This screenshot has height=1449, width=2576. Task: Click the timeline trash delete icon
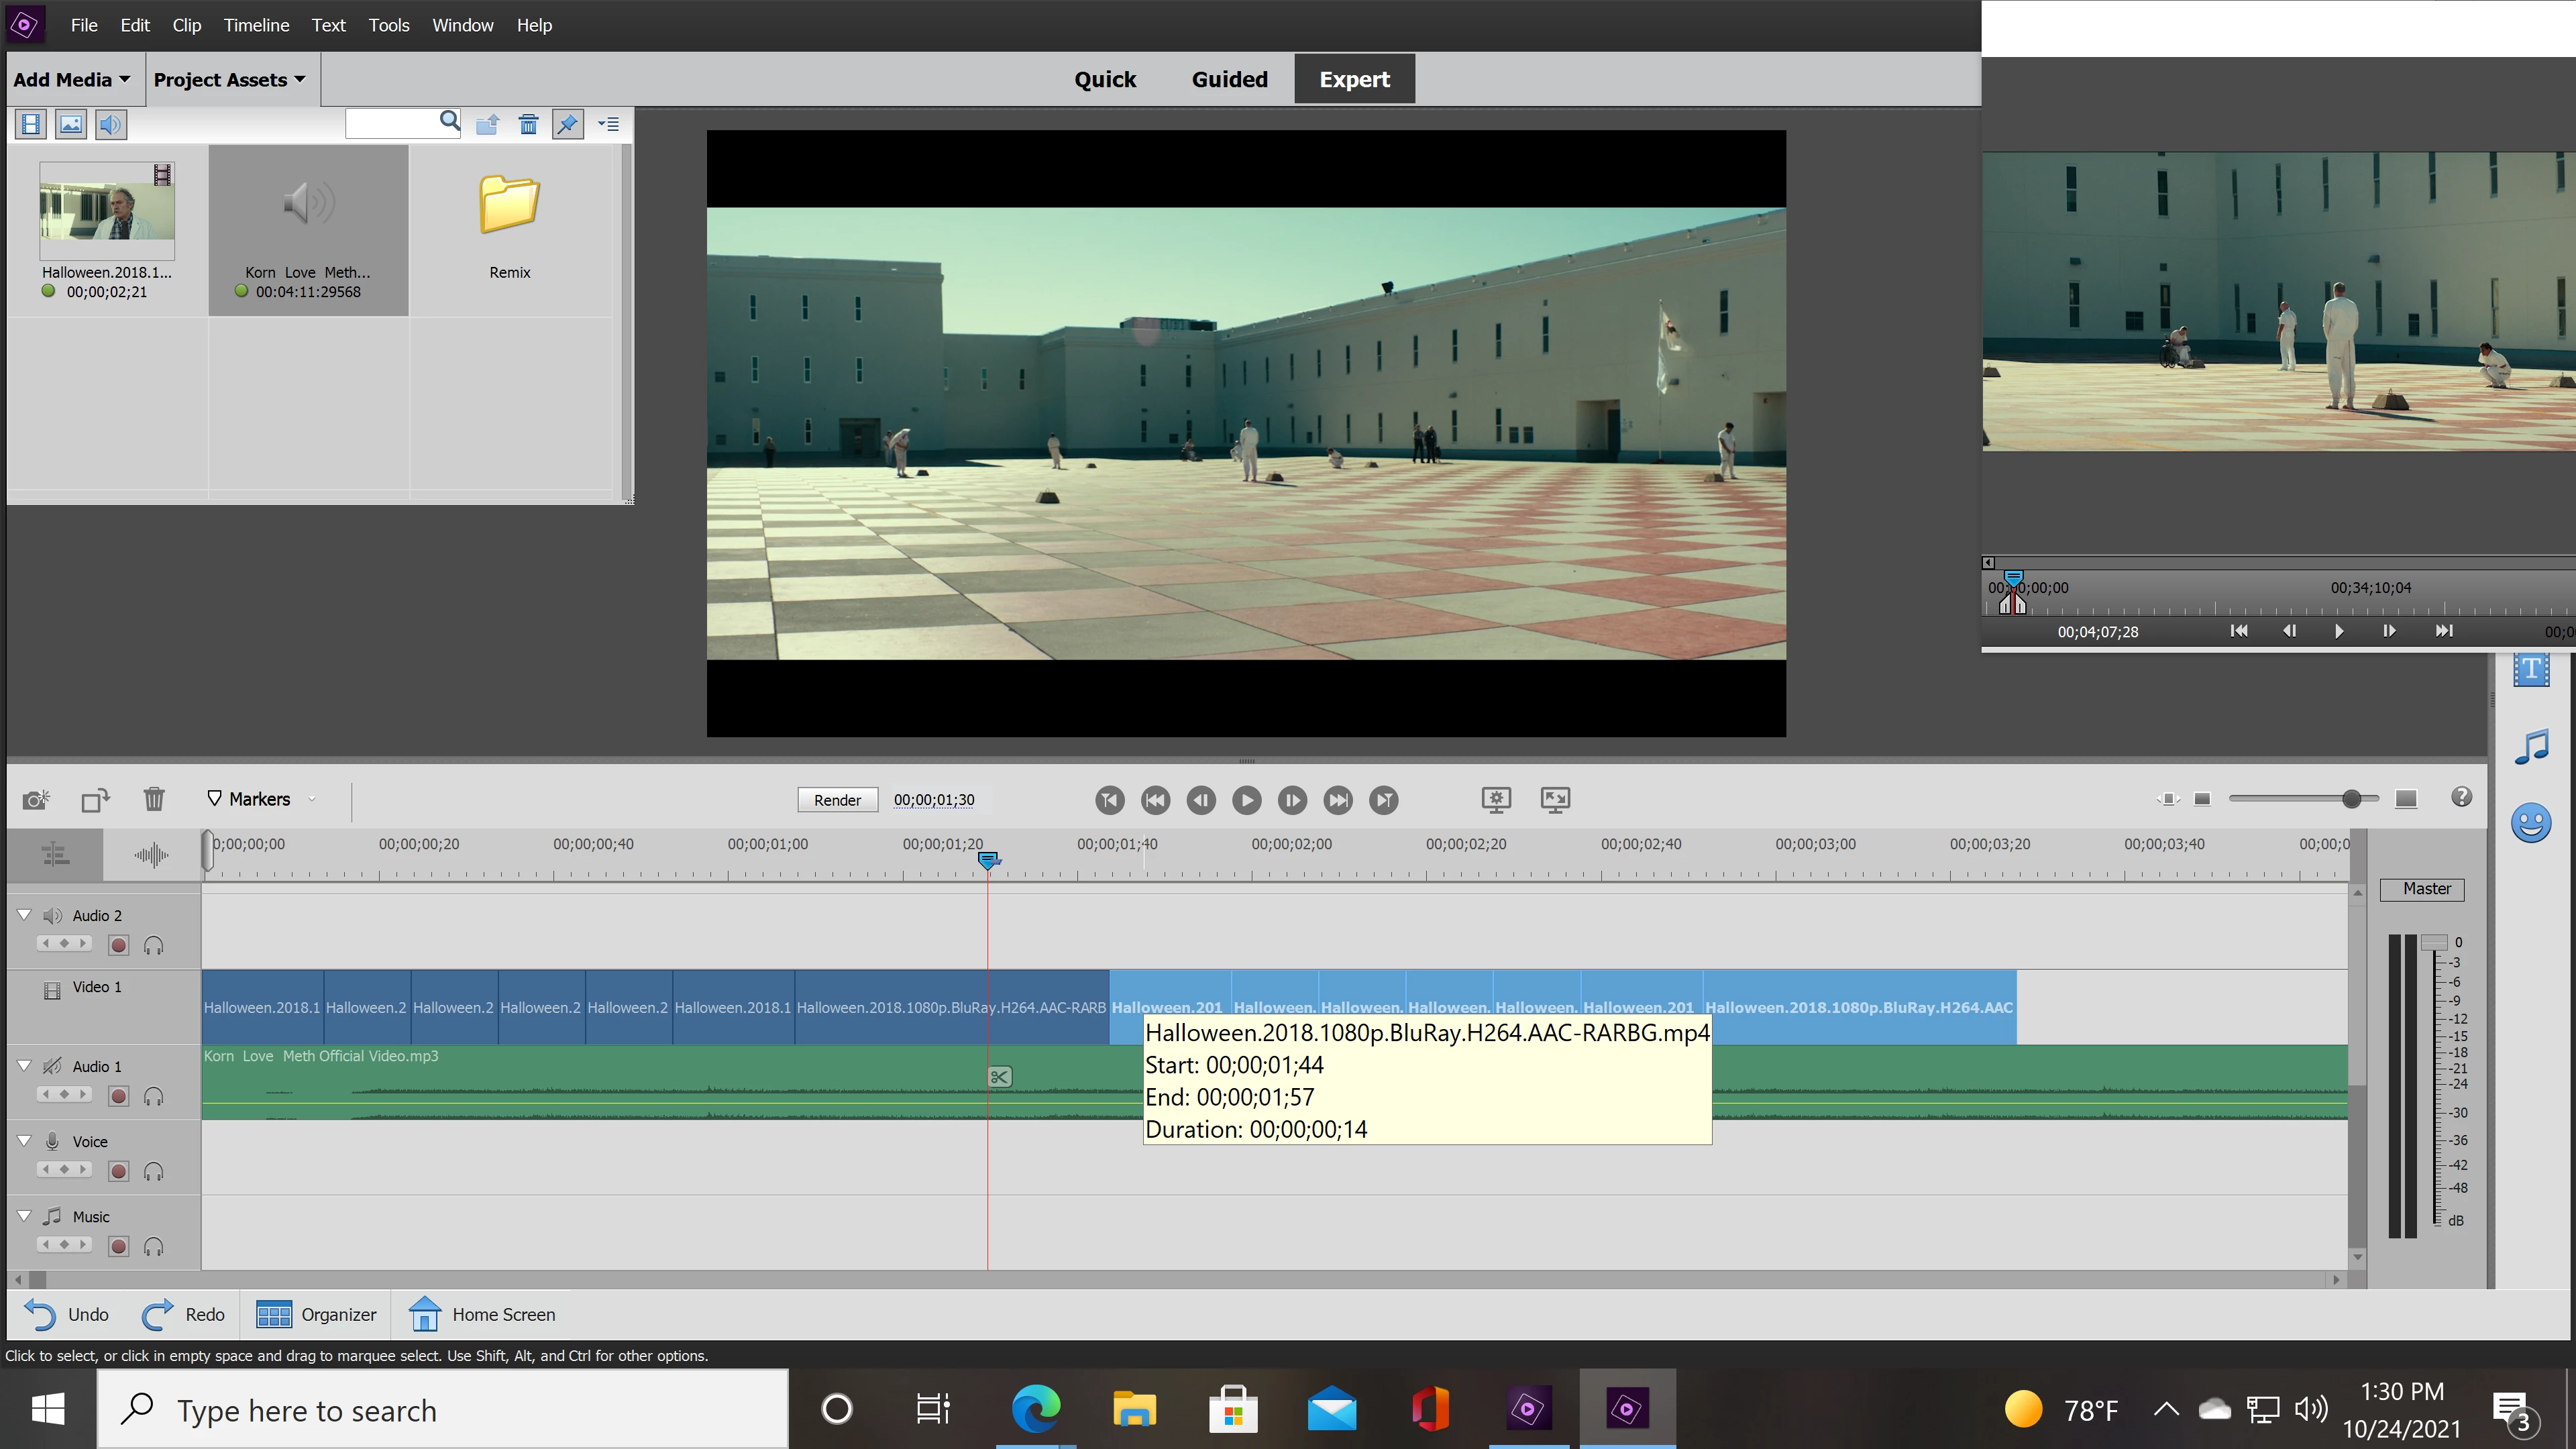[x=154, y=799]
